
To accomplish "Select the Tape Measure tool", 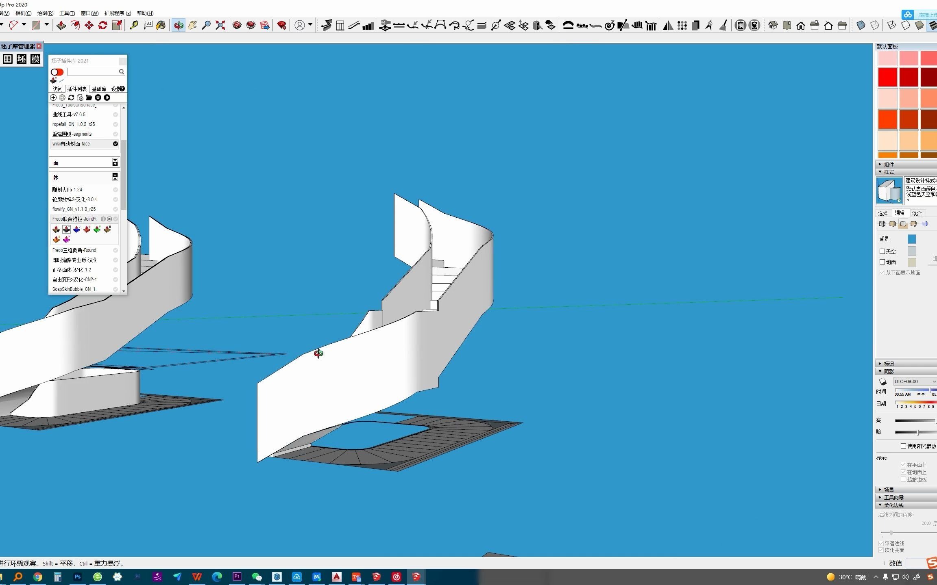I will click(134, 26).
